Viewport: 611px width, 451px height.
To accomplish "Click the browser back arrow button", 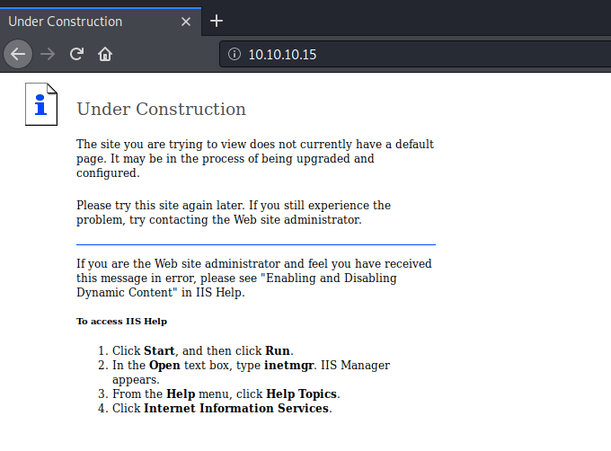I will tap(17, 54).
